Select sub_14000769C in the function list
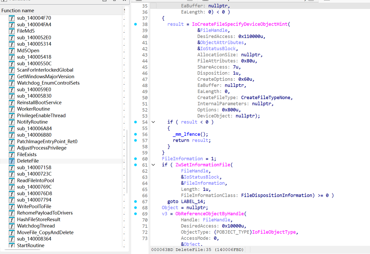The image size is (370, 254). tap(34, 187)
